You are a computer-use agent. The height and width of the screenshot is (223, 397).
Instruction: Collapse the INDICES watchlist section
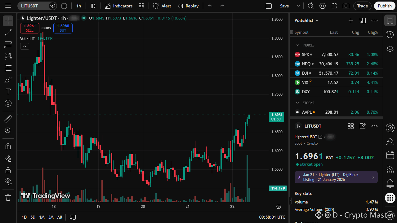pyautogui.click(x=297, y=45)
